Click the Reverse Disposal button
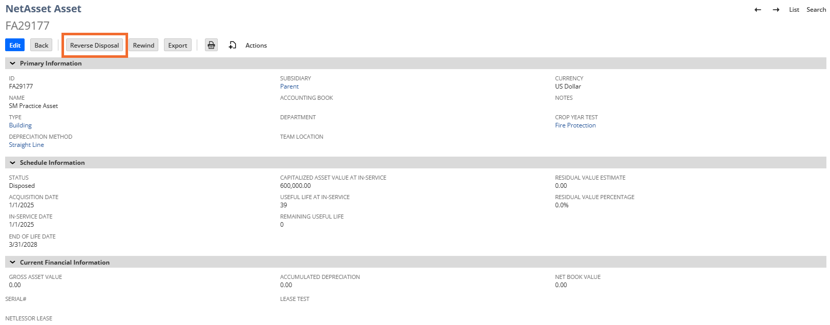 click(x=94, y=45)
